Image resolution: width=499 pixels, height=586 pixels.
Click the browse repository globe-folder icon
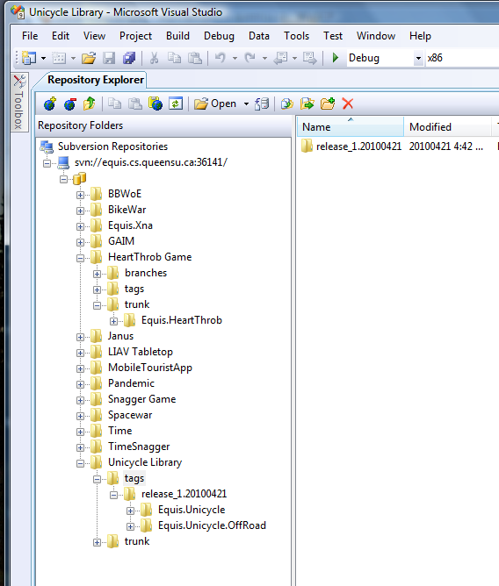155,104
